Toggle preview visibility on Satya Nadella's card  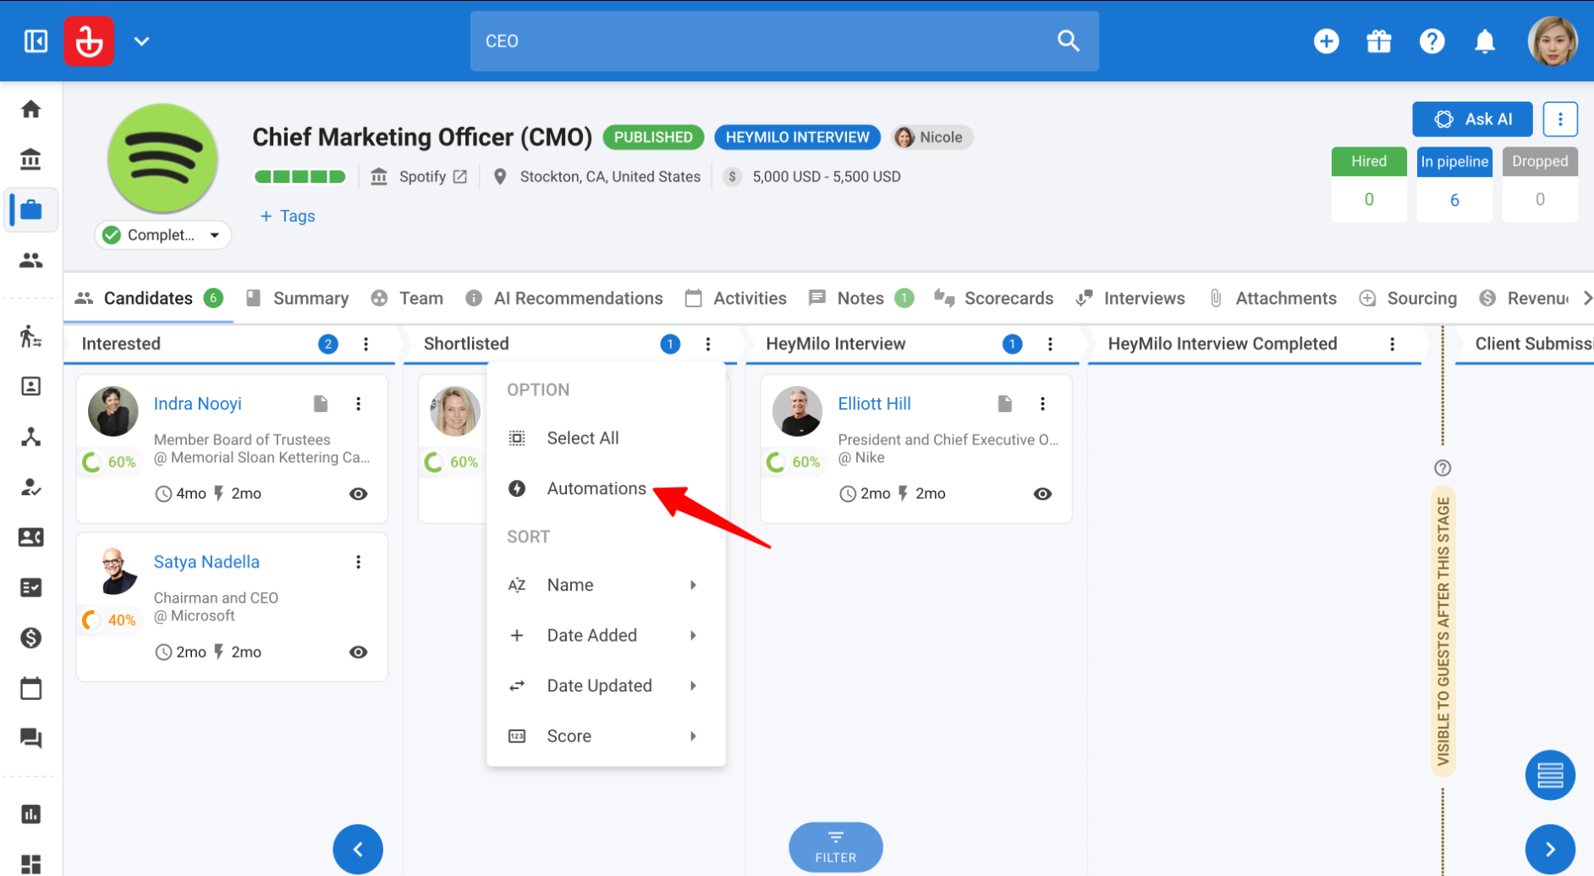point(358,652)
